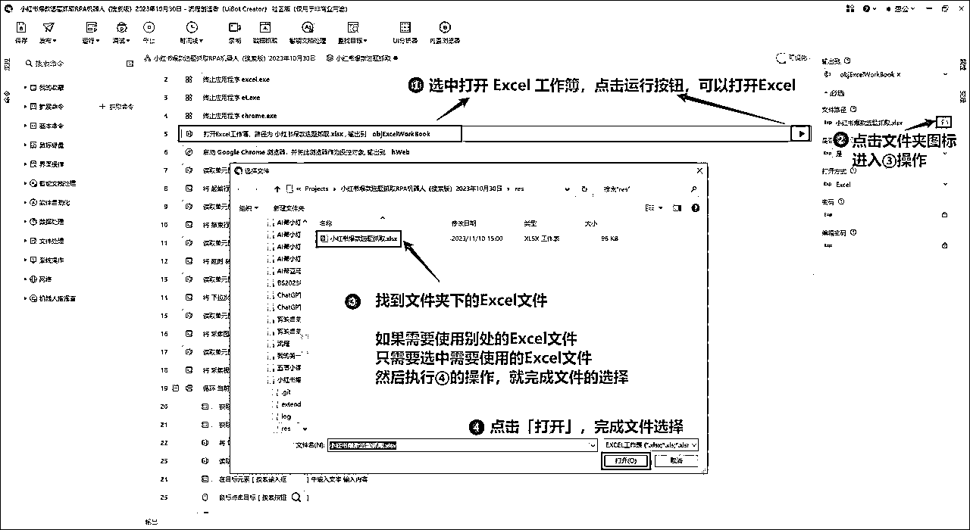The width and height of the screenshot is (970, 530).
Task: Expand the 文件处理 command group
Action: point(25,241)
